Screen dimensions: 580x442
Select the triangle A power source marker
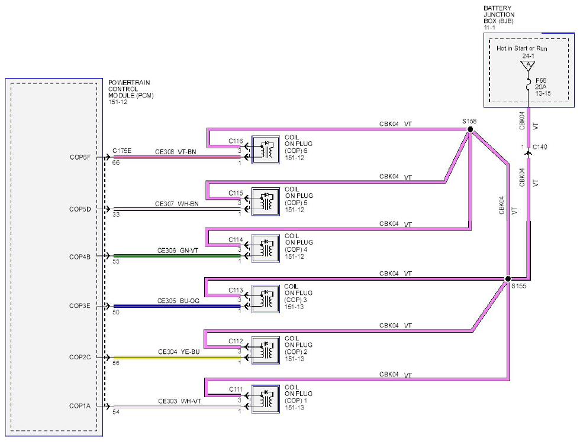528,66
